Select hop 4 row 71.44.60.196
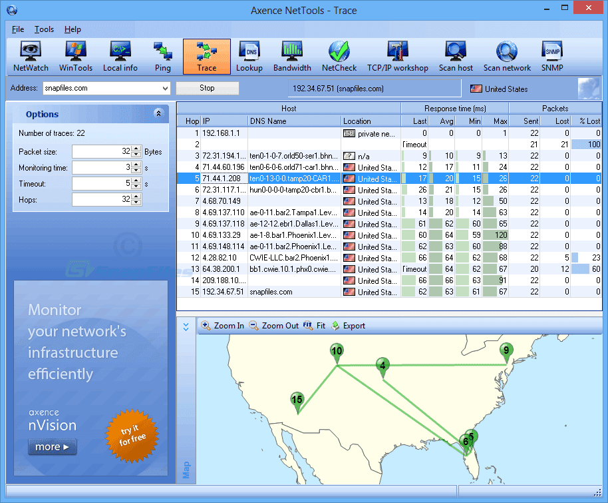The width and height of the screenshot is (608, 503). click(389, 167)
